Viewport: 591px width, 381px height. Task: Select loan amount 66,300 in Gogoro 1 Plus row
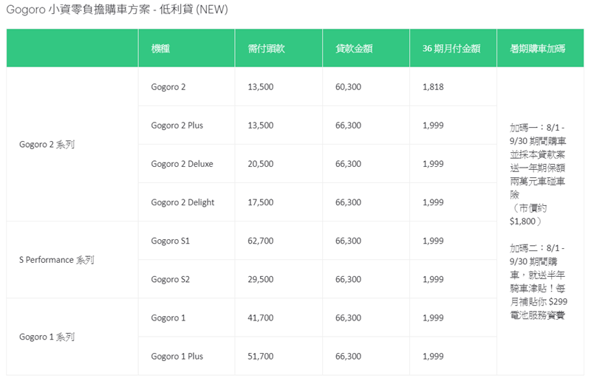348,356
